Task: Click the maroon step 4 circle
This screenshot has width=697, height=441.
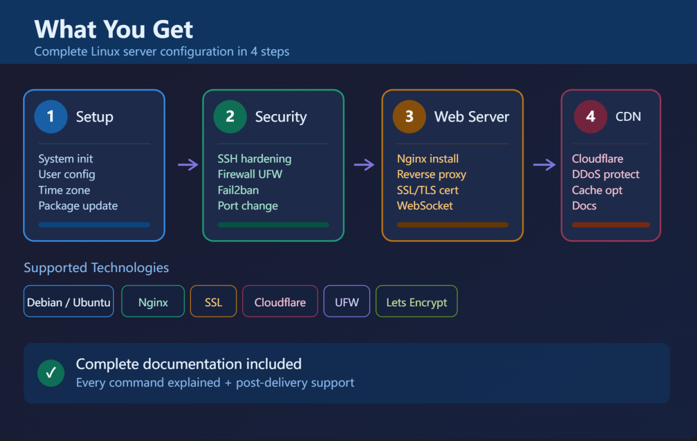Action: (x=590, y=116)
